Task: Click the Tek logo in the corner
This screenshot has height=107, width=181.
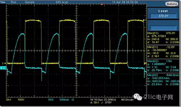Action: click(x=3, y=2)
